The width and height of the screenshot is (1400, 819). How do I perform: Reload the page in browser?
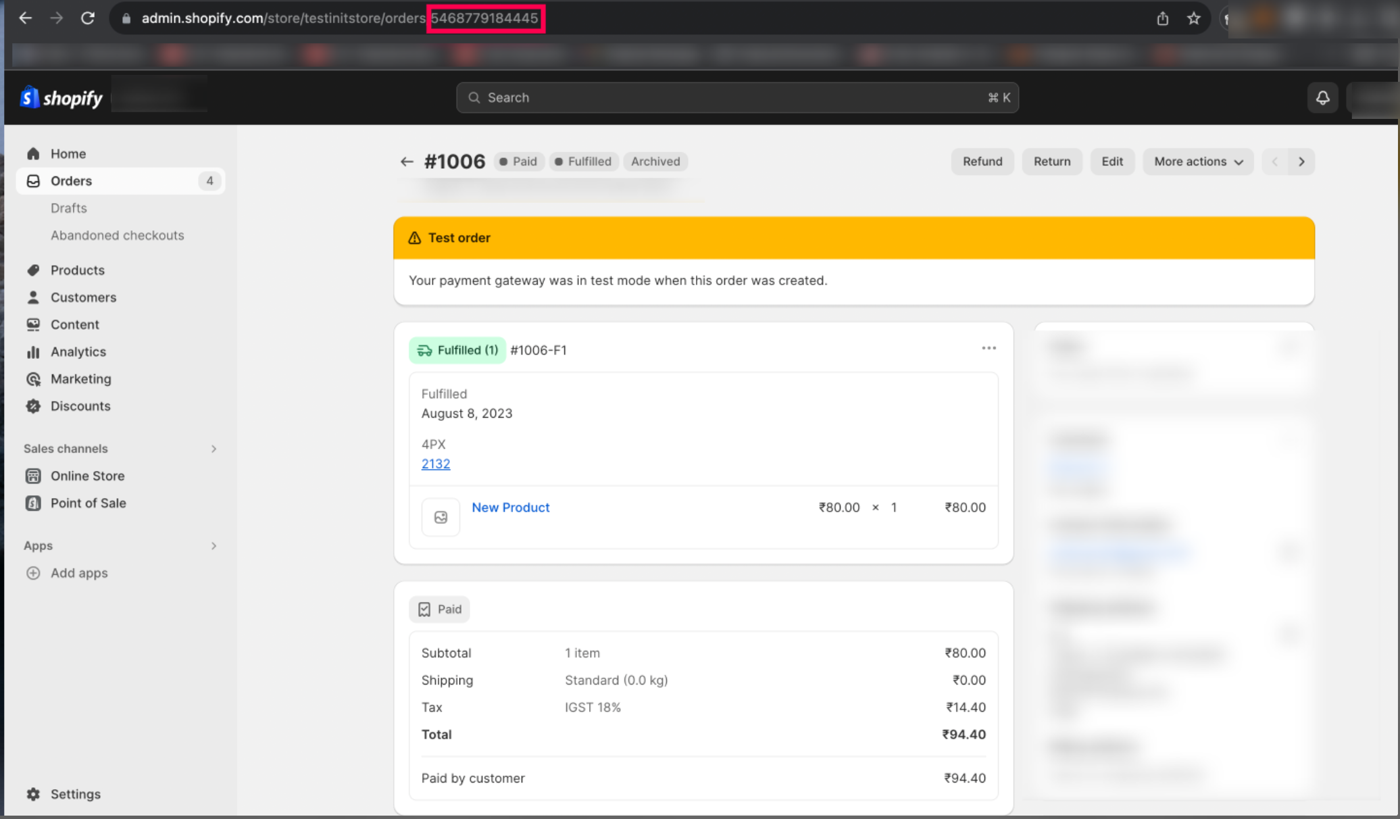88,18
